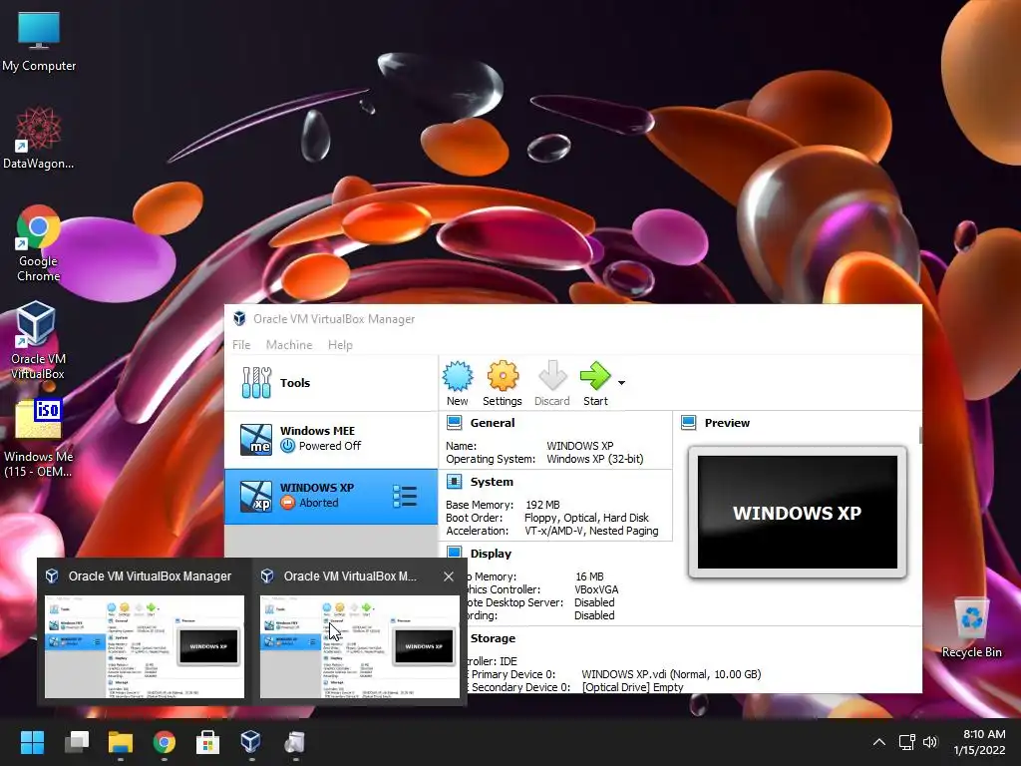The width and height of the screenshot is (1021, 766).
Task: Click the Storage section header
Action: (493, 638)
